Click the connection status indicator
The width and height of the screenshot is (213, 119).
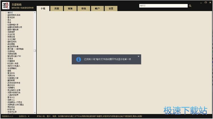[28, 116]
